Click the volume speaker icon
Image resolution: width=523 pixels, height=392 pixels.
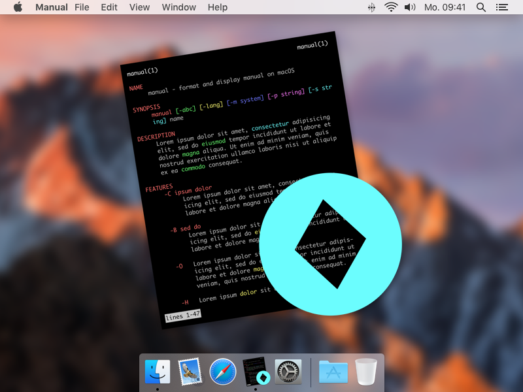point(410,7)
